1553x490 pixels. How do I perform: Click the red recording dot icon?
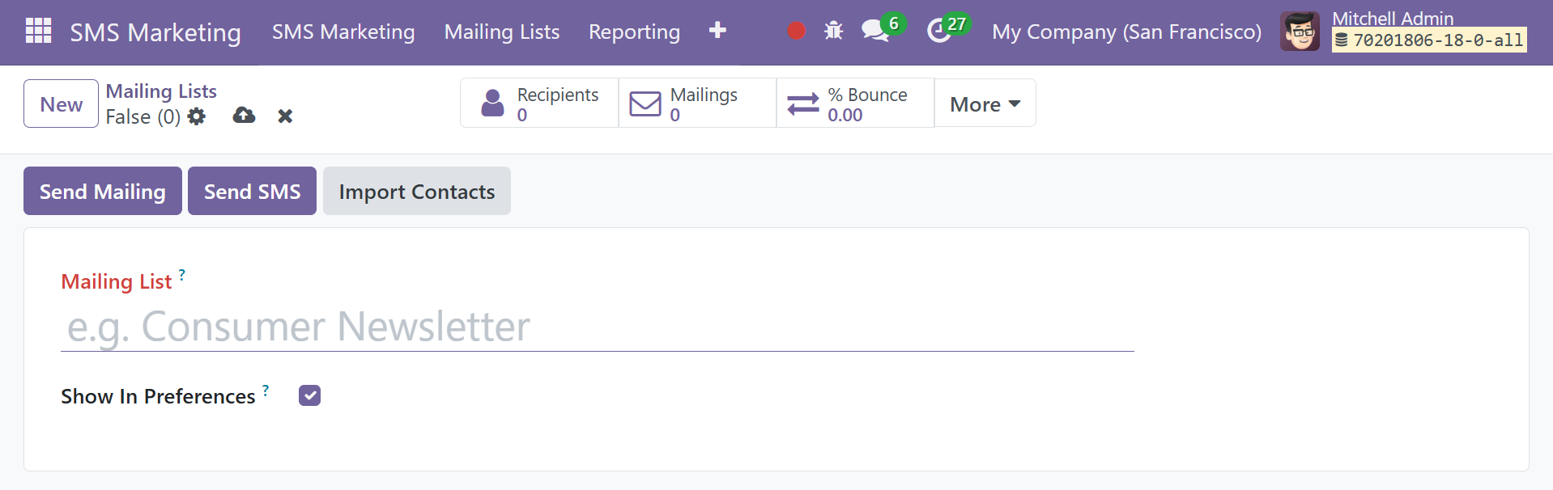point(797,31)
